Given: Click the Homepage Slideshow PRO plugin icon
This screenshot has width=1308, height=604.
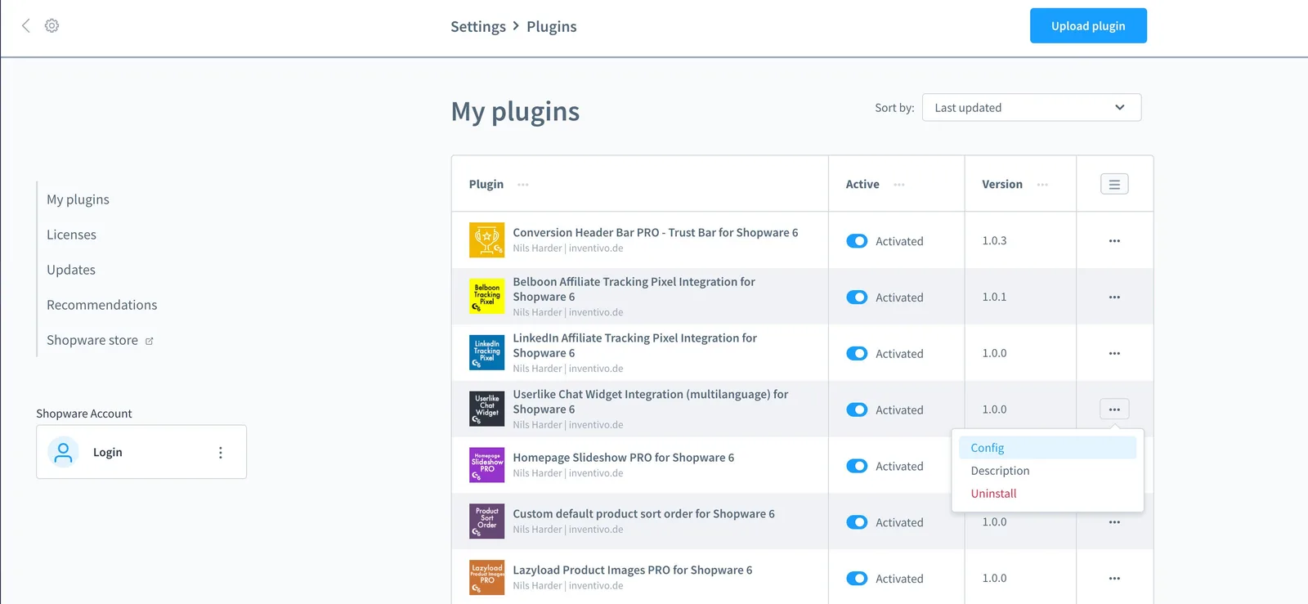Looking at the screenshot, I should tap(486, 465).
